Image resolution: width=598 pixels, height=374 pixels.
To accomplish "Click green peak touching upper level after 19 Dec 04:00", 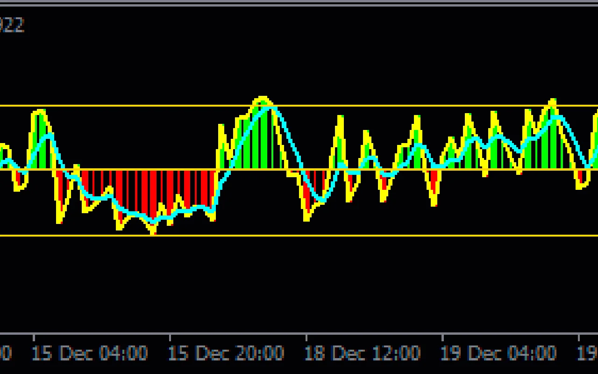I will pyautogui.click(x=553, y=102).
